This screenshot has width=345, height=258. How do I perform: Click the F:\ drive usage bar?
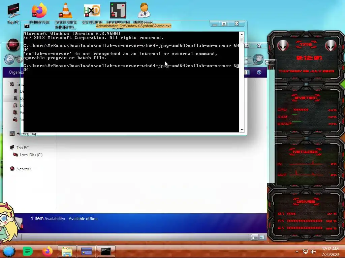coord(305,221)
